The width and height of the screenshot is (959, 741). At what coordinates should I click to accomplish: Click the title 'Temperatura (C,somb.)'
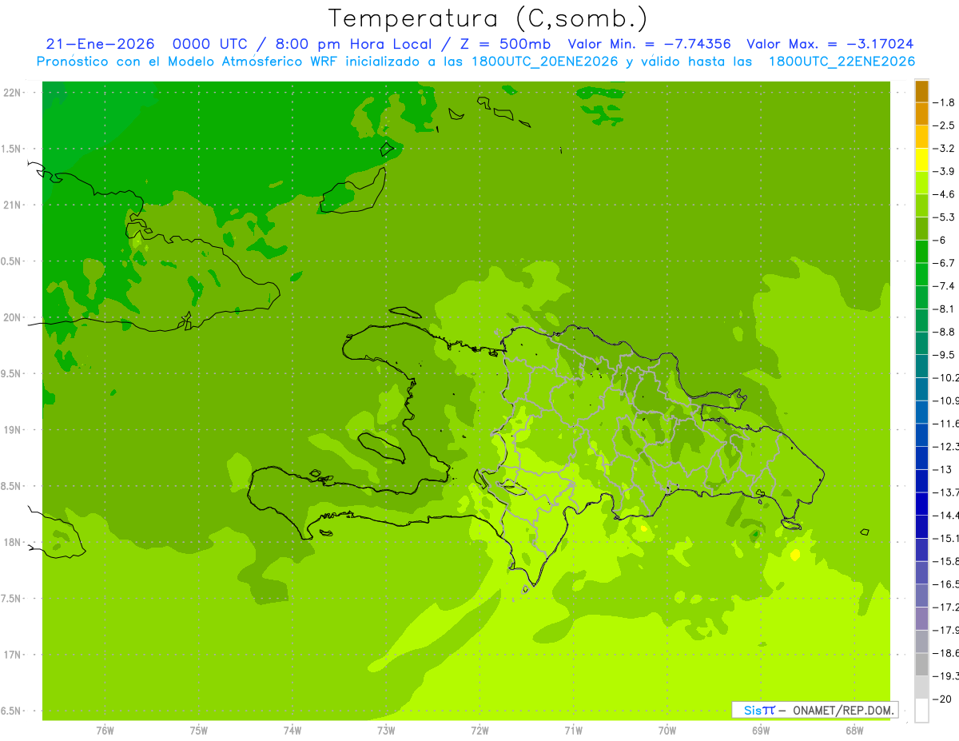pos(487,19)
